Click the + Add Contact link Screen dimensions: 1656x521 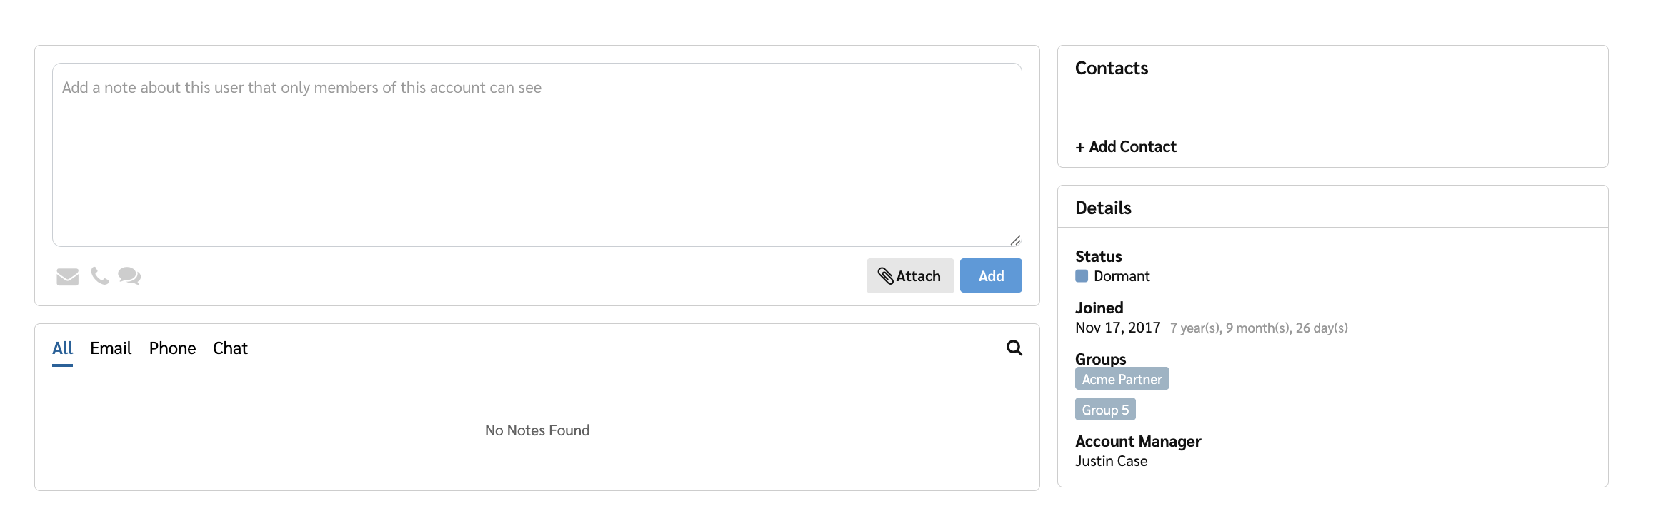pos(1126,146)
